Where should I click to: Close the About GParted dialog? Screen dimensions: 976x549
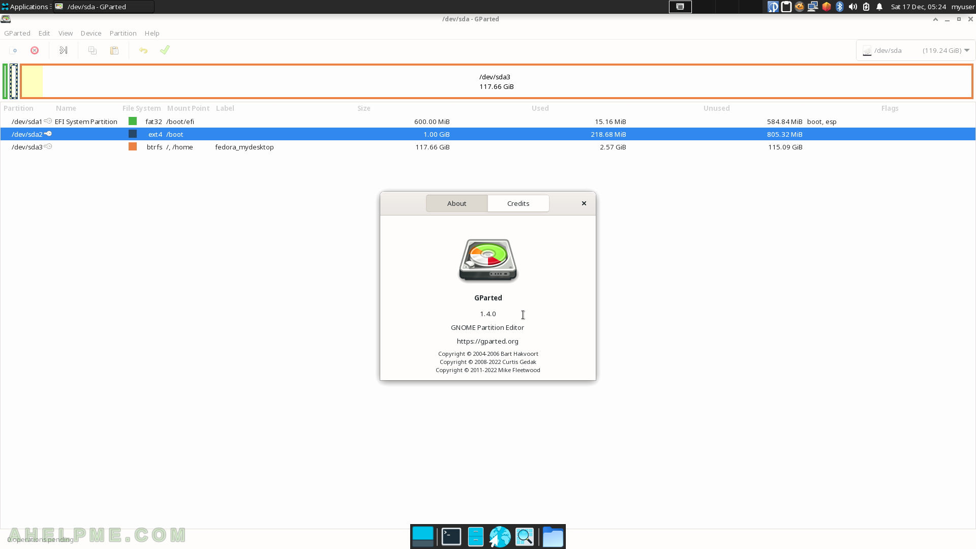584,203
